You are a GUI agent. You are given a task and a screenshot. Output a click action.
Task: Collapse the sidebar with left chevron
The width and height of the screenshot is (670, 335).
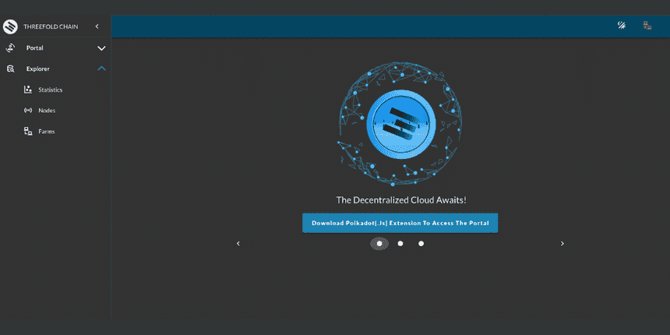coord(97,26)
